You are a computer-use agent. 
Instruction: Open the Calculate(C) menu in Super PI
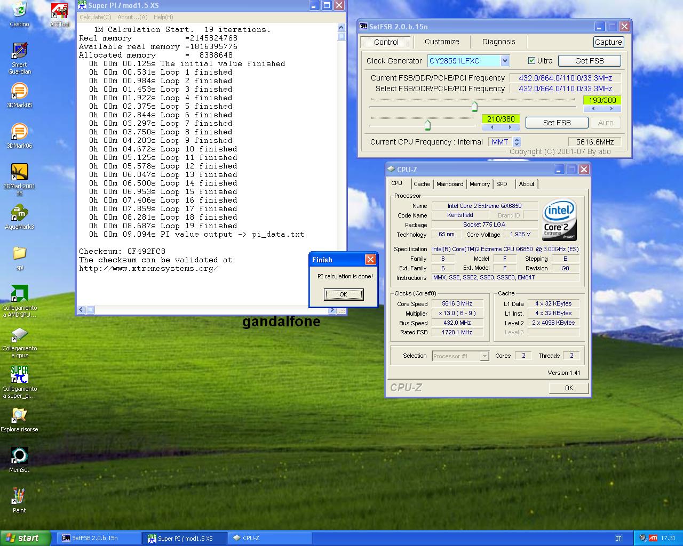tap(95, 17)
